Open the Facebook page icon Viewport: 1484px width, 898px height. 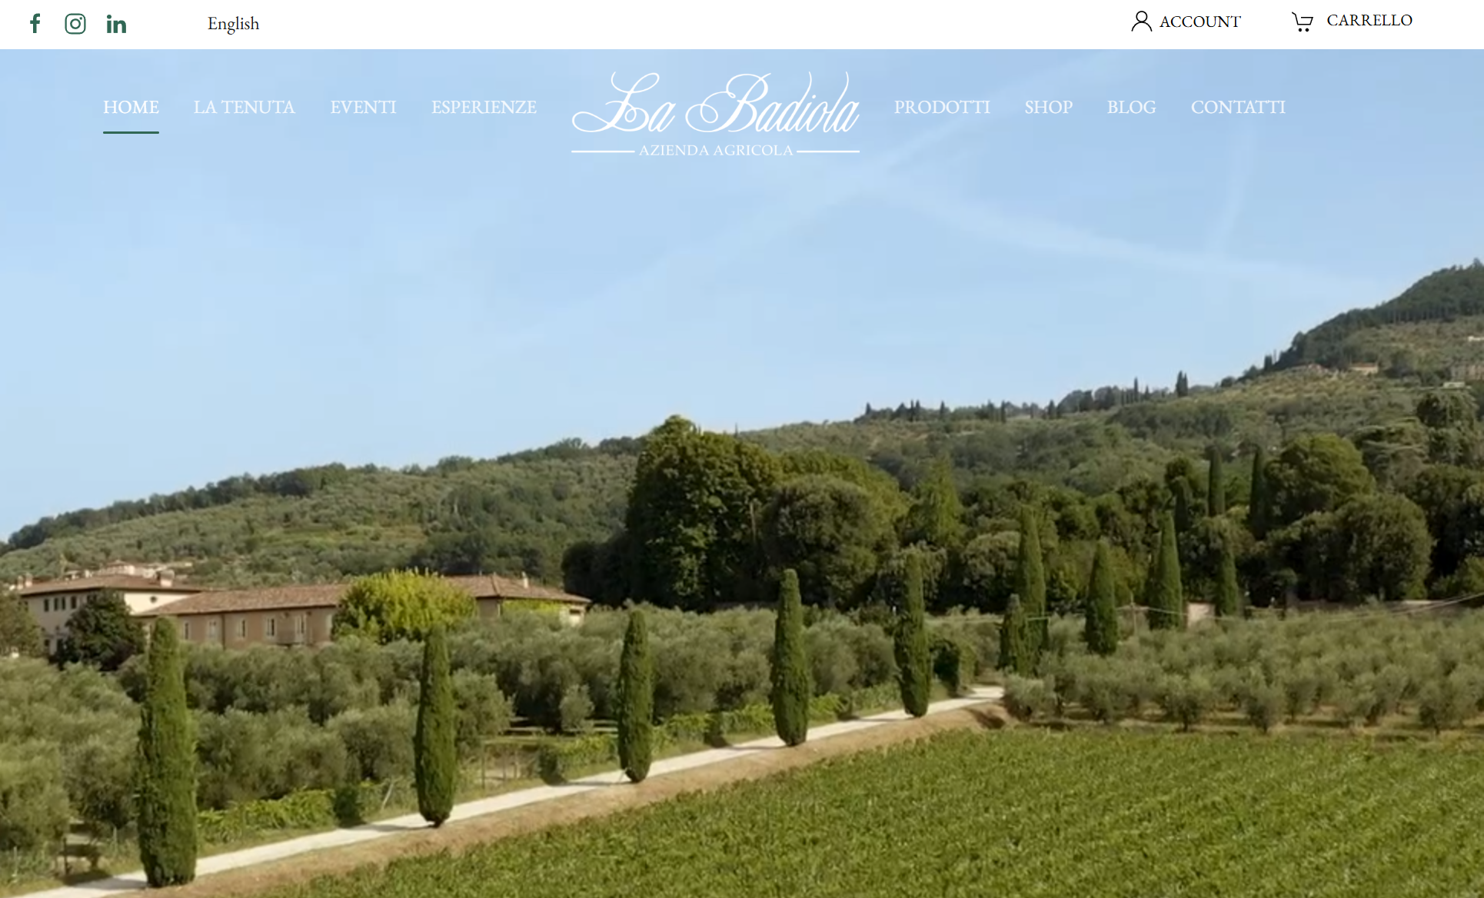(x=35, y=24)
